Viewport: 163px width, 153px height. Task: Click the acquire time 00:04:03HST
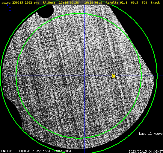[x=61, y=151]
